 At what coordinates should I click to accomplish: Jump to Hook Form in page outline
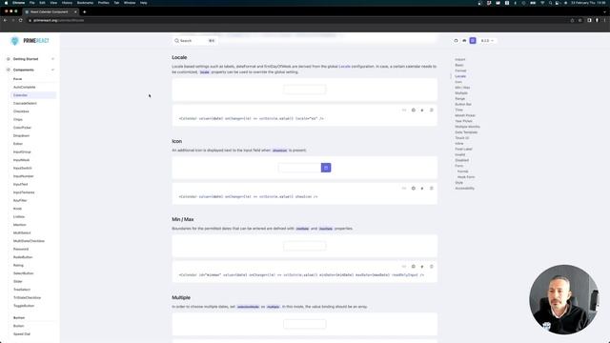(x=466, y=177)
